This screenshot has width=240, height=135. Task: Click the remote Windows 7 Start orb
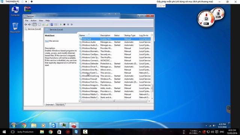[x=14, y=126]
